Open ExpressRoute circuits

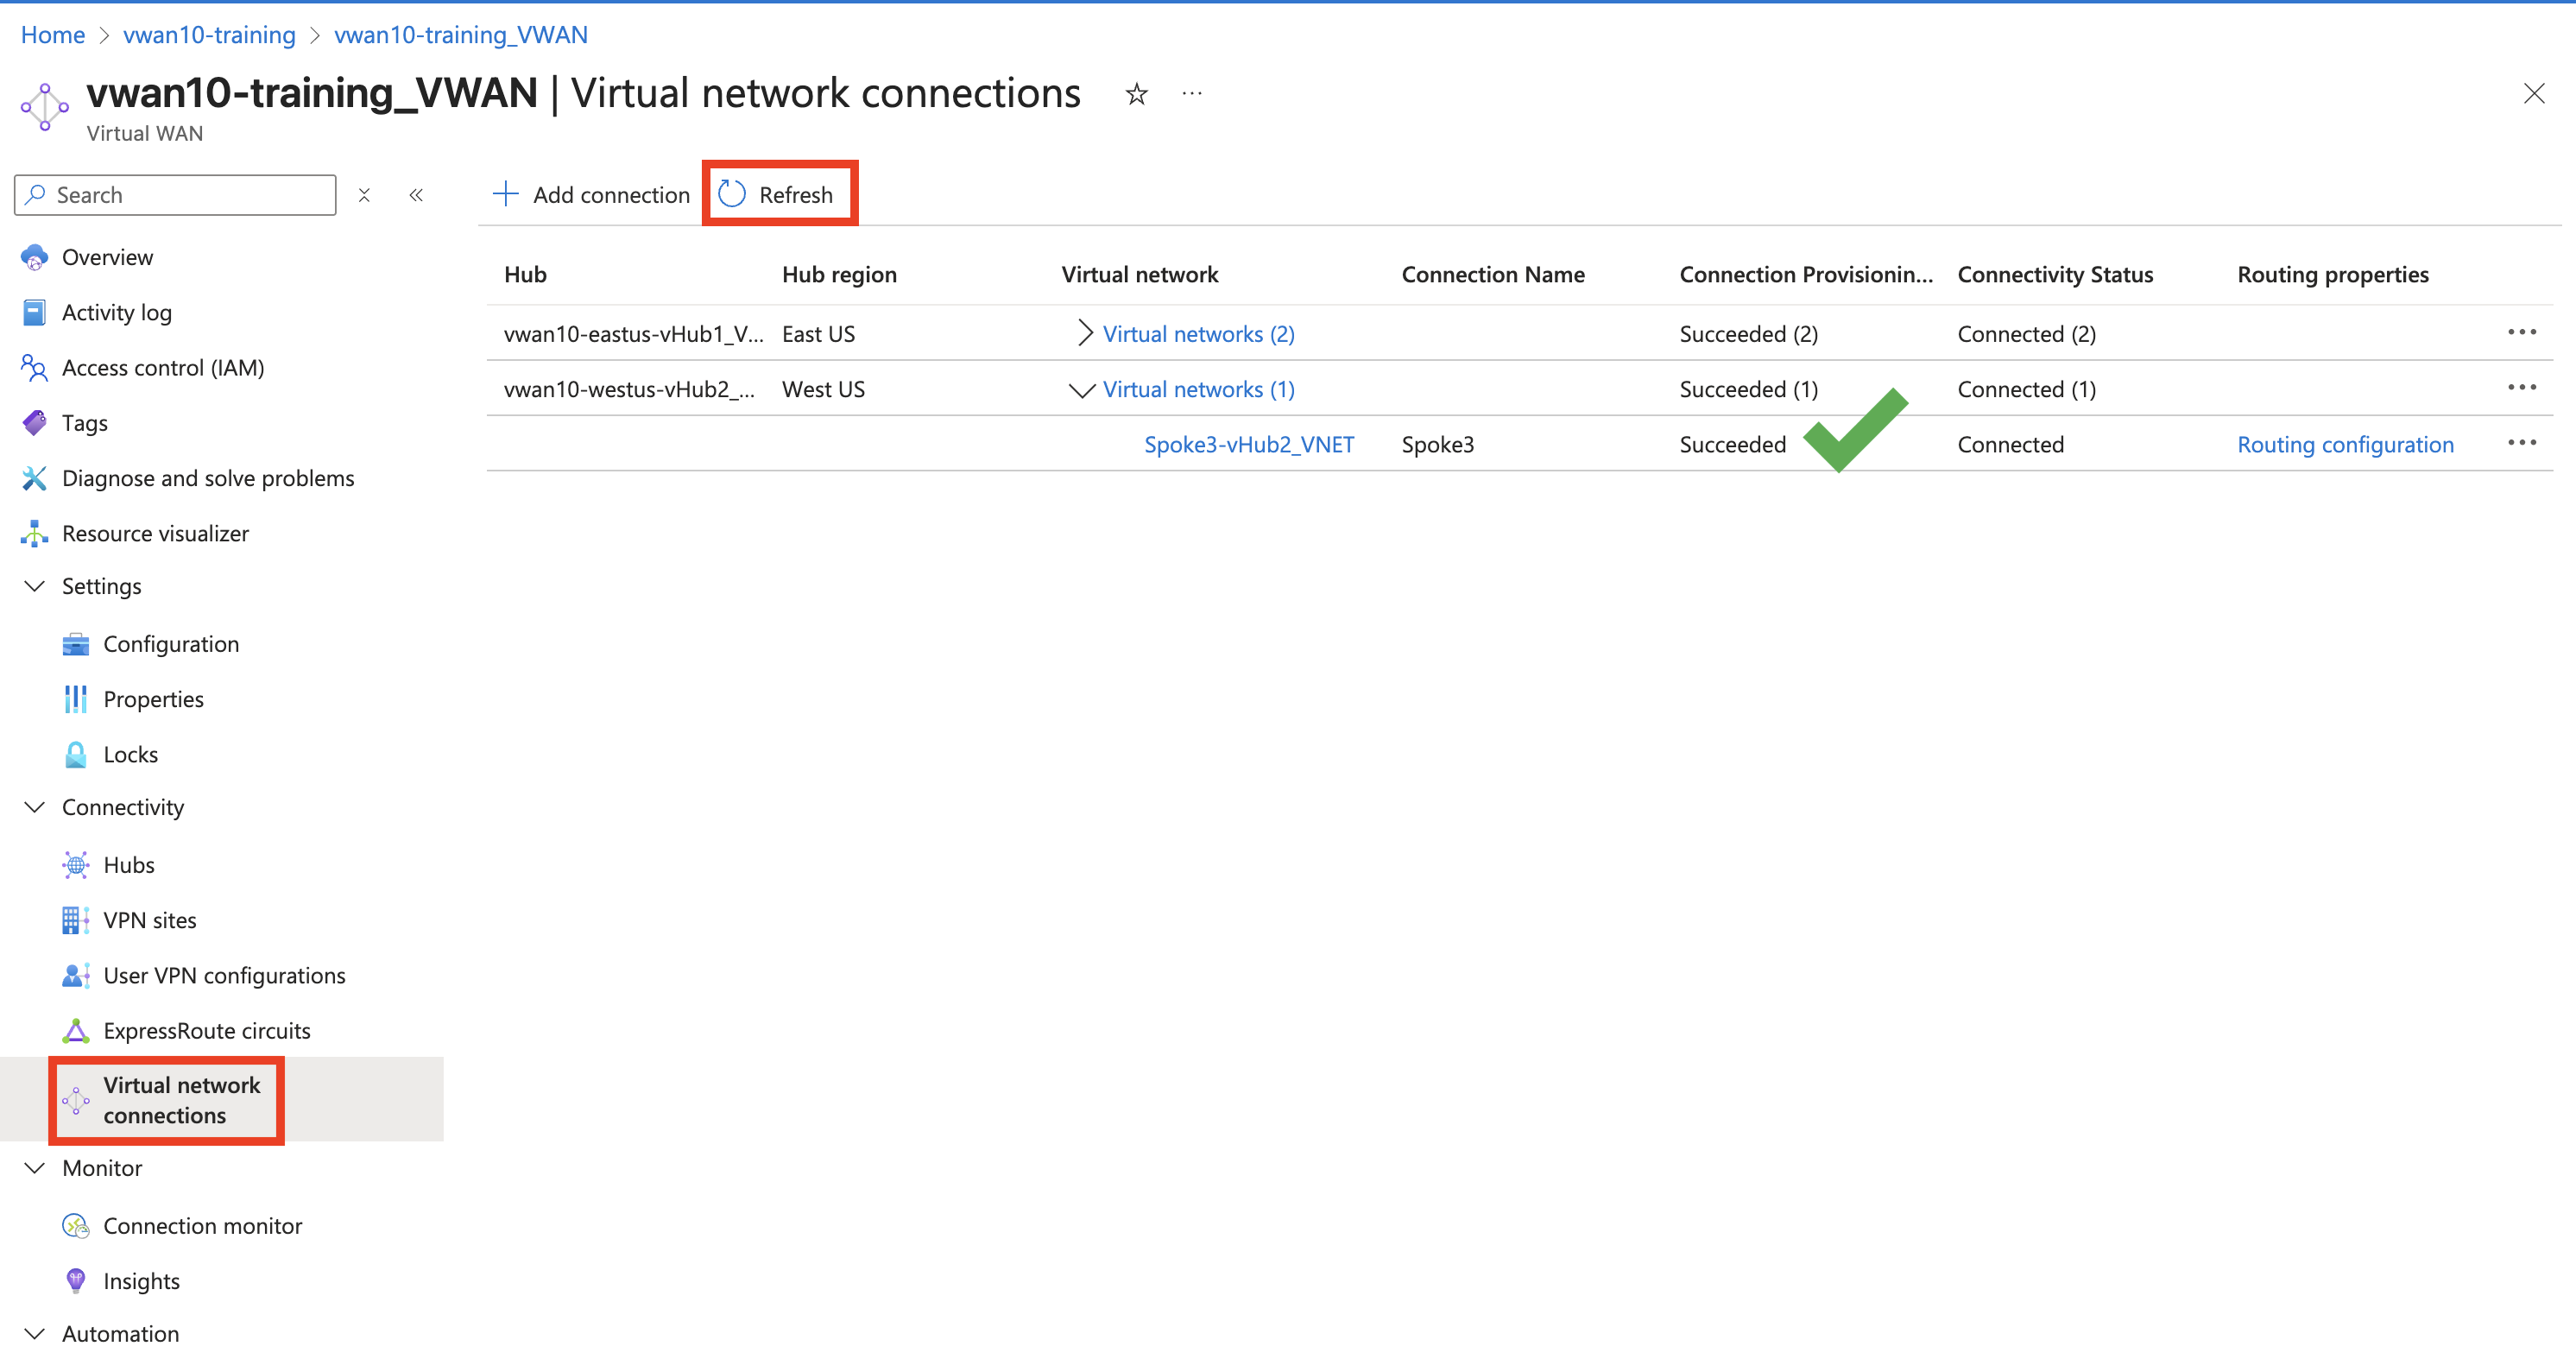[x=206, y=1030]
